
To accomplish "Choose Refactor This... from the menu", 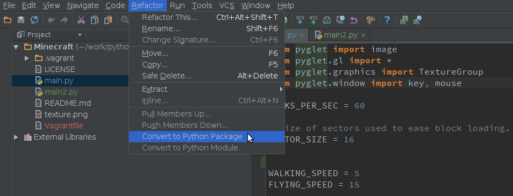I will tap(207, 17).
